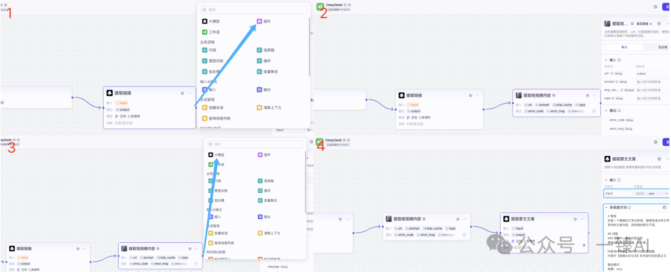Choose 创建会话 in screenshot 3 menu
Screen dimensions: 671x272
(x=219, y=233)
